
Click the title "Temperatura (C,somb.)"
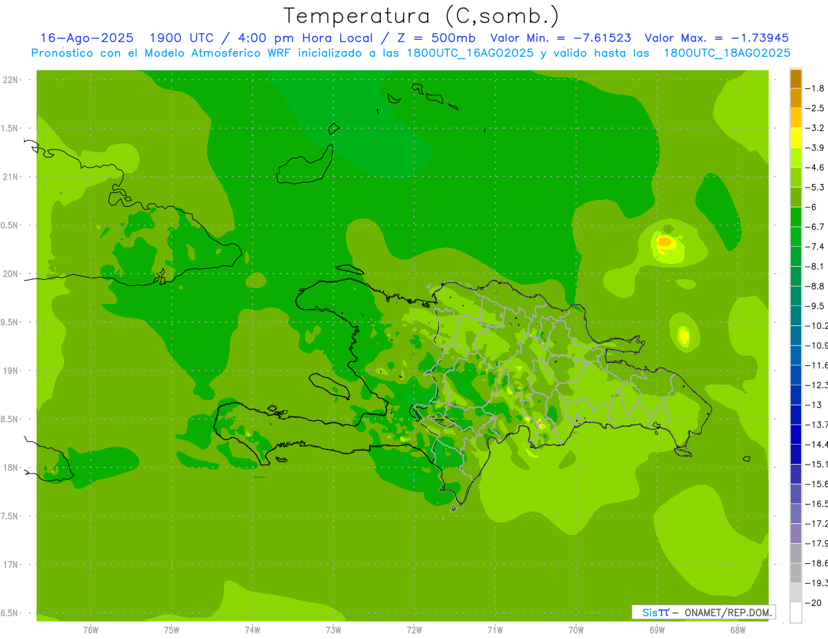[x=421, y=16]
